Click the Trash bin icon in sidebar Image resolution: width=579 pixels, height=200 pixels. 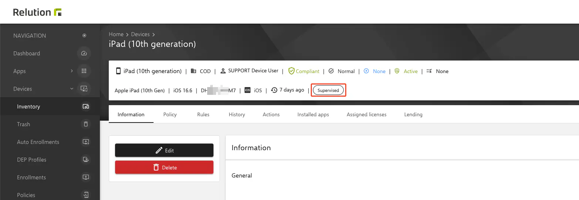[85, 124]
